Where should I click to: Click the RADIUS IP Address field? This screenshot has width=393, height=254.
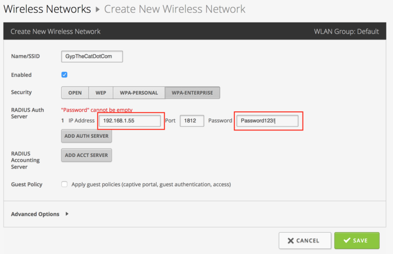(130, 121)
